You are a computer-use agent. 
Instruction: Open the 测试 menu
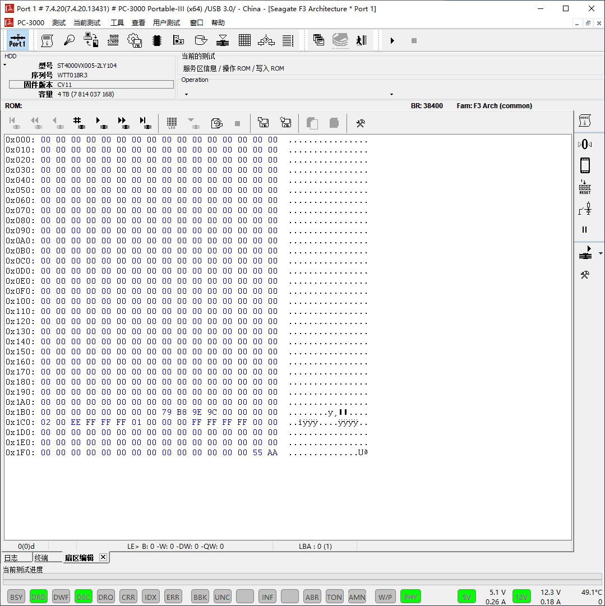59,23
